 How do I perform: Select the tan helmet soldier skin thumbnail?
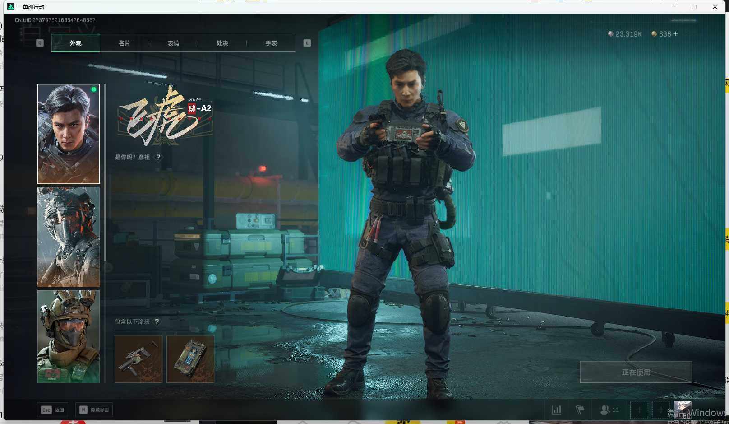[x=69, y=336]
